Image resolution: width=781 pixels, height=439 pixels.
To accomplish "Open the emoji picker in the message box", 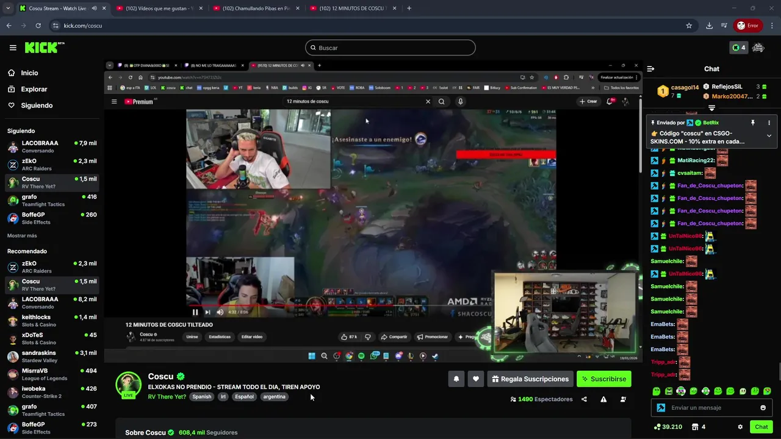I will point(763,408).
